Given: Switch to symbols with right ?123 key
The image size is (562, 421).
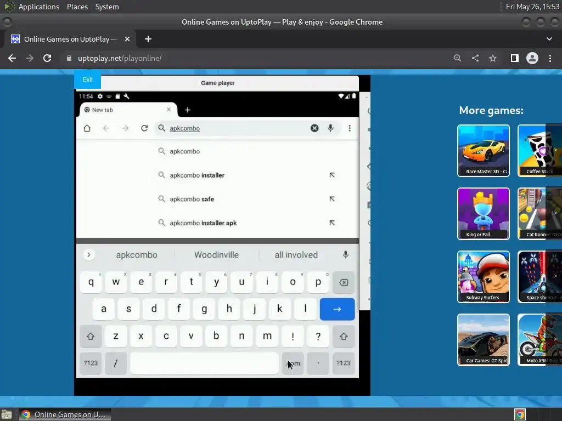Looking at the screenshot, I should coord(344,363).
